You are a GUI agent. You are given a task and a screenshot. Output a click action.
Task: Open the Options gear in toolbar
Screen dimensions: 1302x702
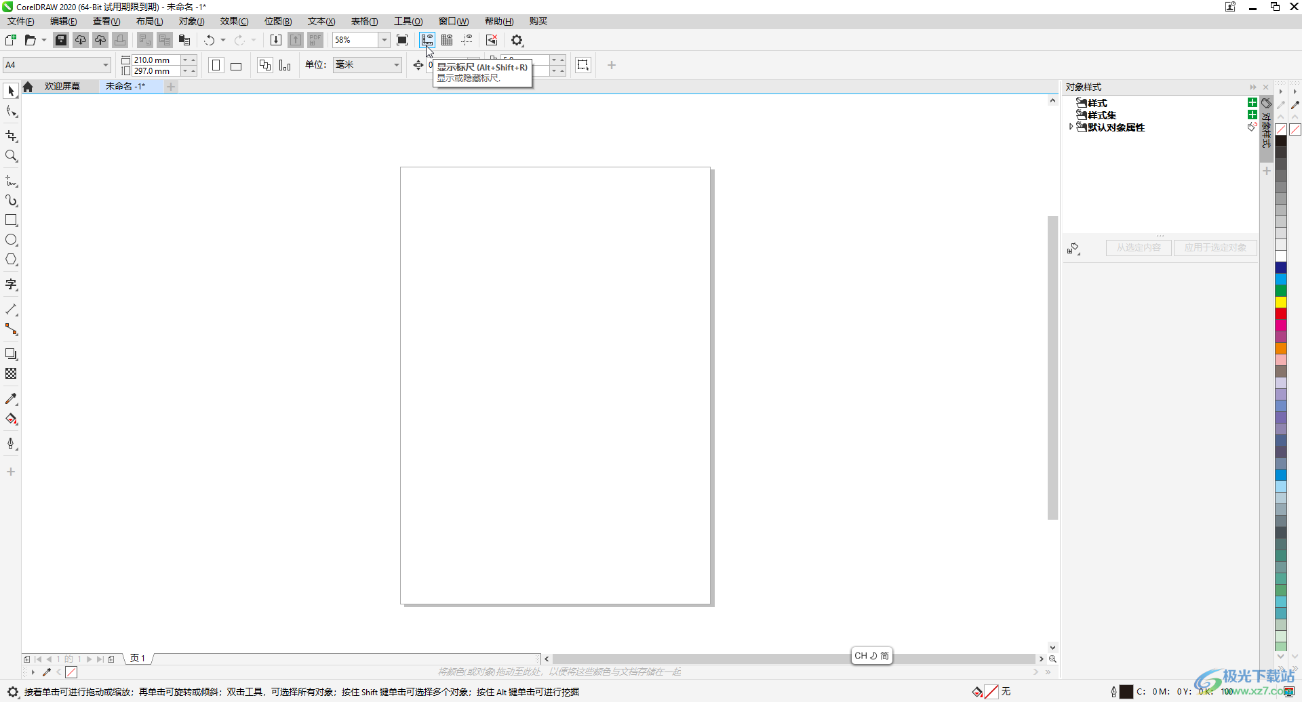517,41
